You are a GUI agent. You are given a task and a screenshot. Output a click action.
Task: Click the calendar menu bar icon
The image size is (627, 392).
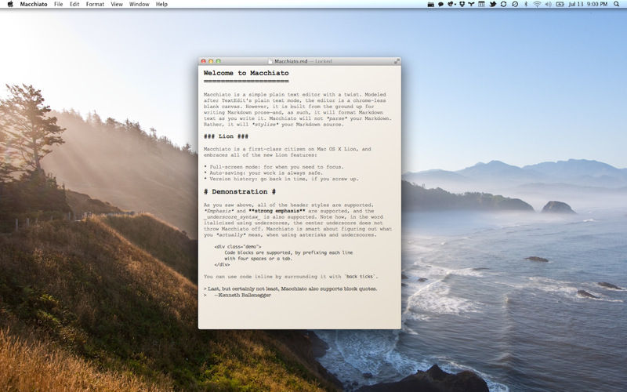tap(481, 4)
